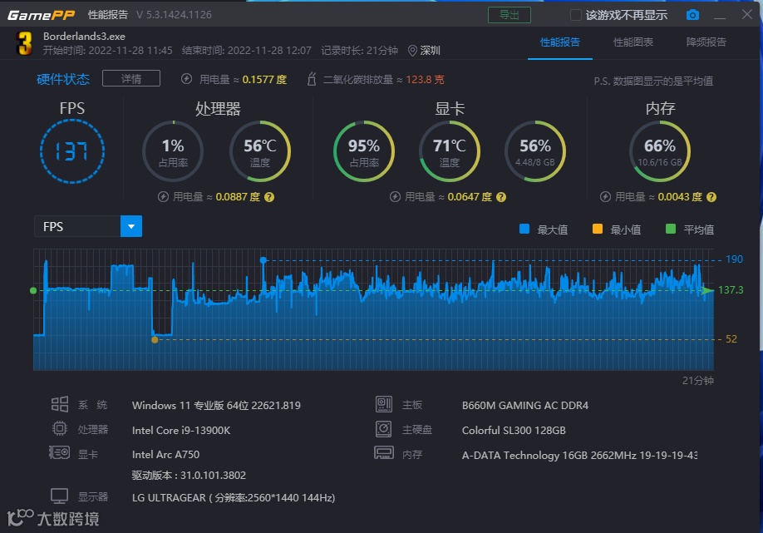Toggle the 该游戏不再显示 checkbox
Viewport: 763px width, 533px height.
coord(576,15)
